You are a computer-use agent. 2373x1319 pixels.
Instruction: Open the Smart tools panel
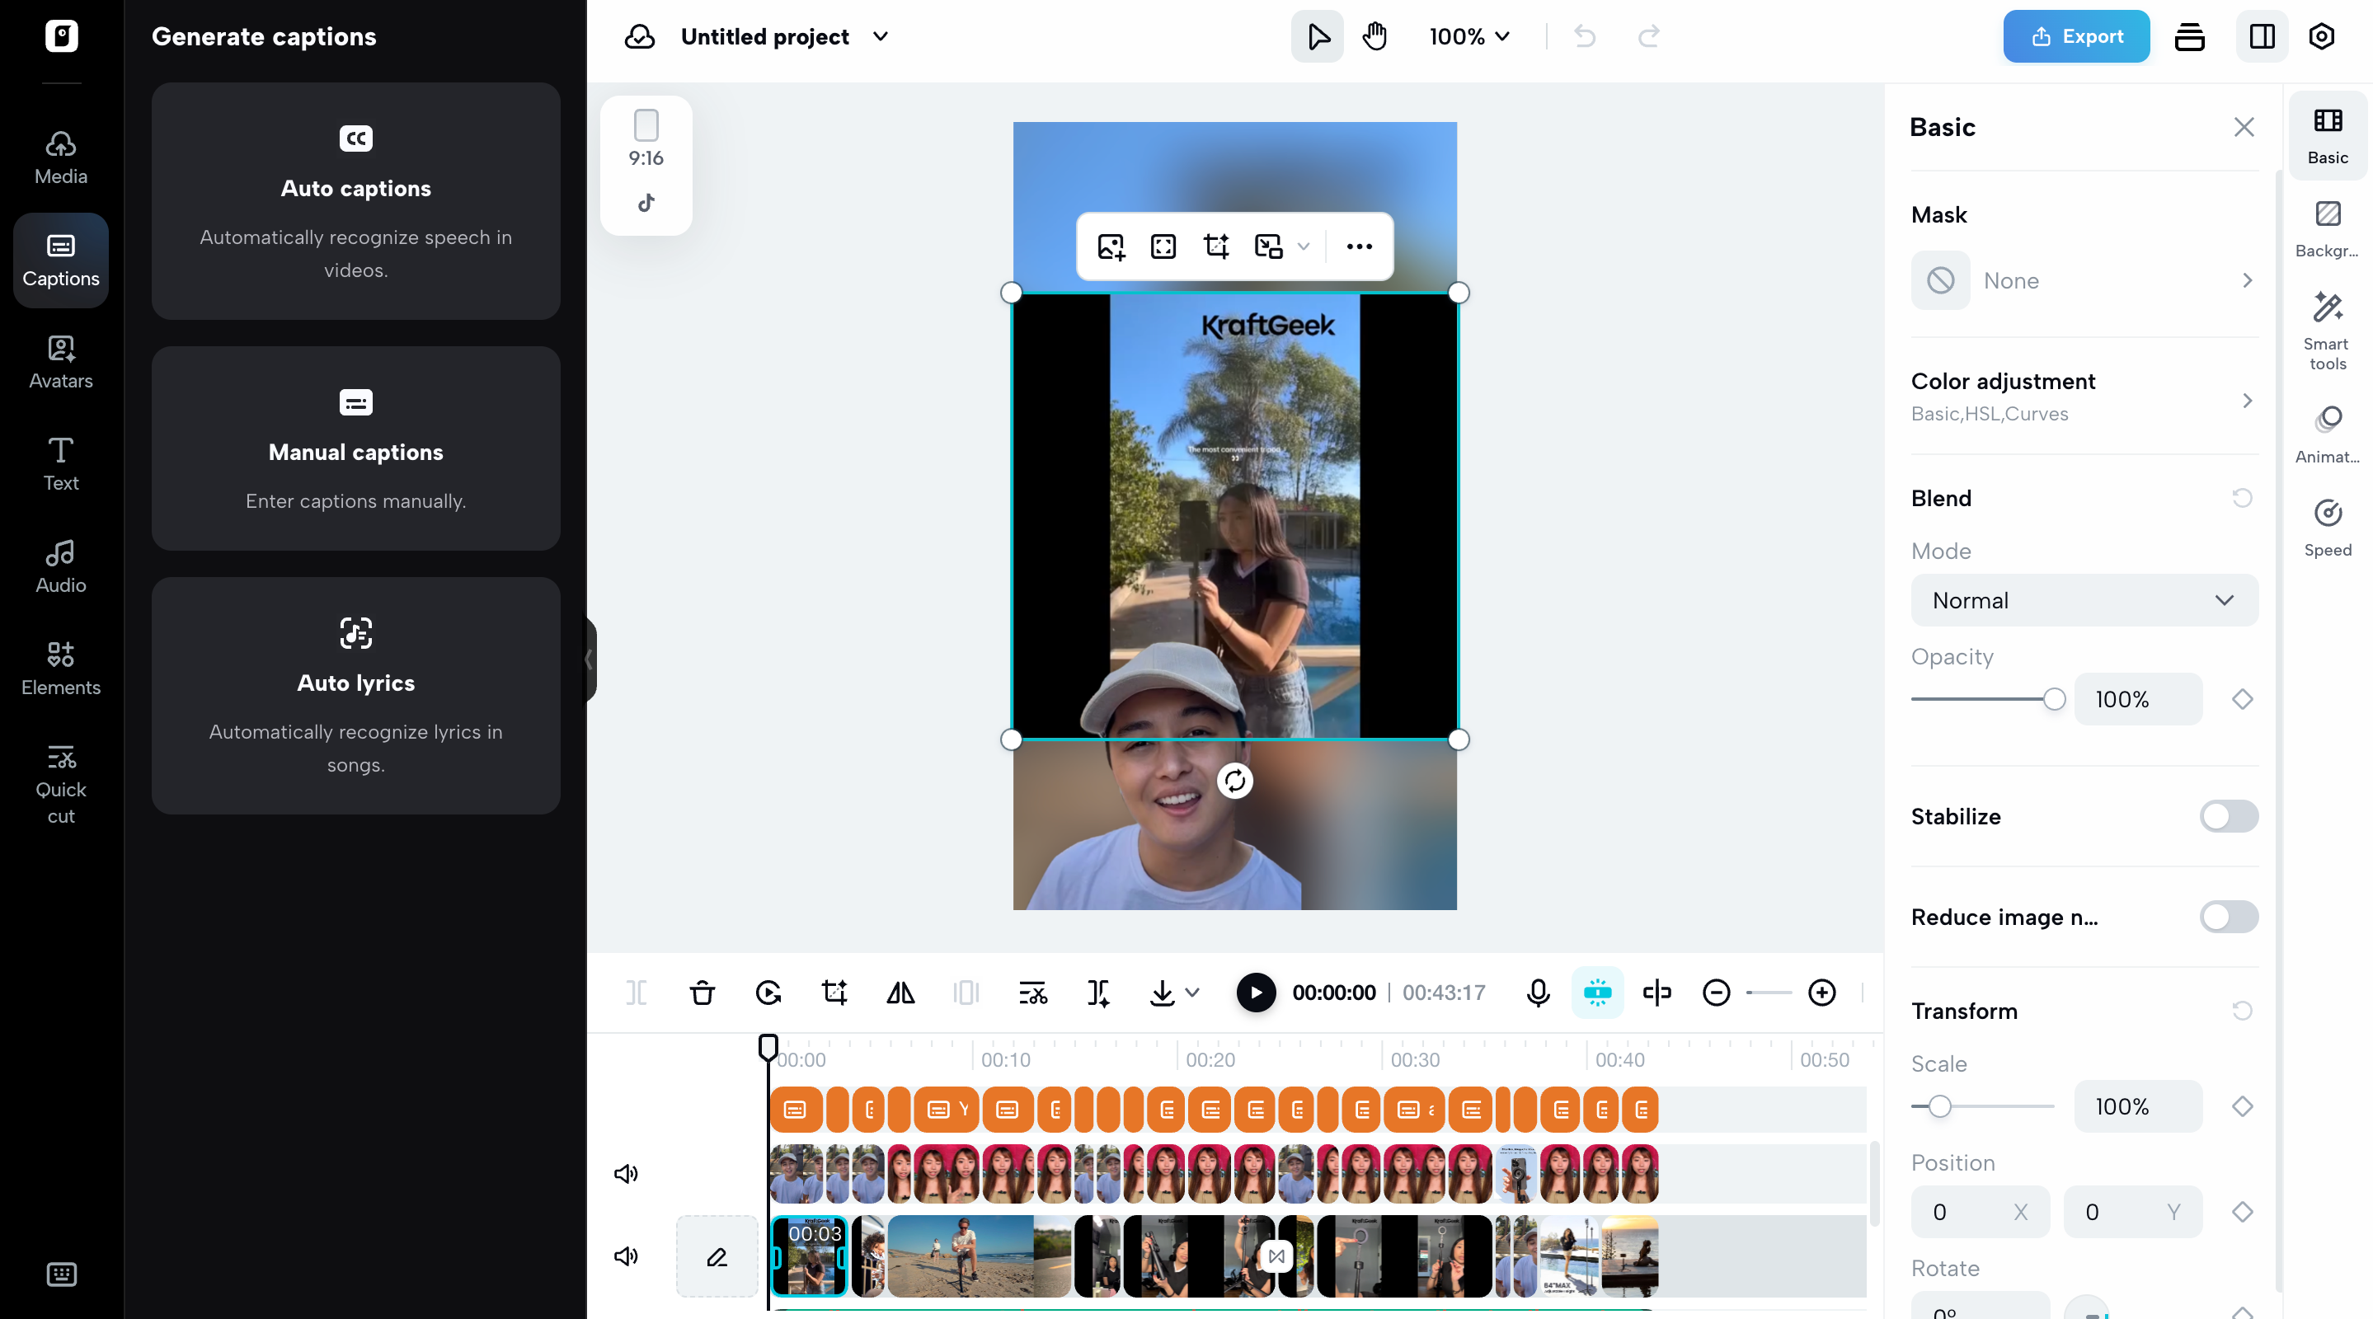[2327, 330]
